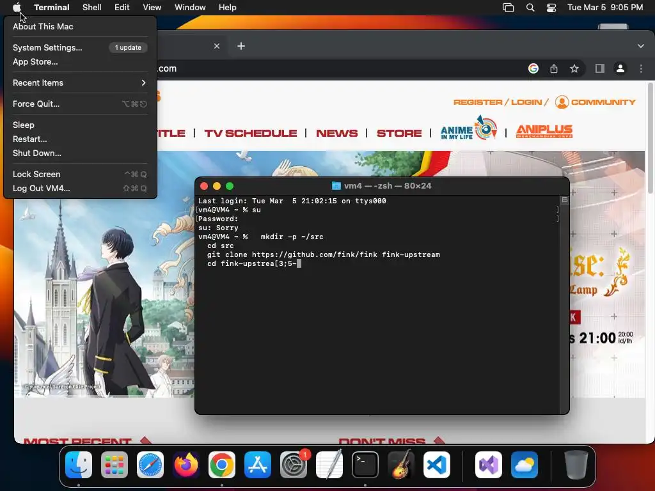
Task: Click the Google icon in Chrome address bar
Action: [x=533, y=68]
